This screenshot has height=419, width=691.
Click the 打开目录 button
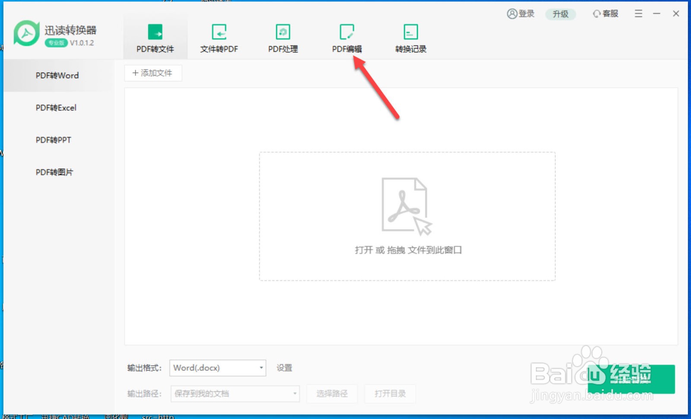(x=390, y=394)
